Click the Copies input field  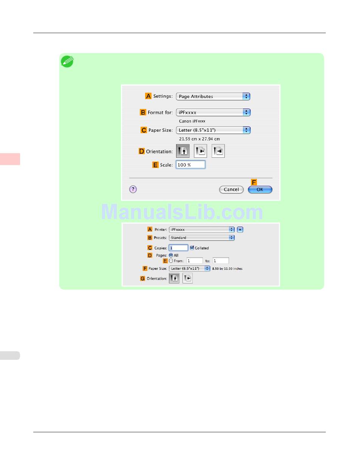[x=178, y=248]
